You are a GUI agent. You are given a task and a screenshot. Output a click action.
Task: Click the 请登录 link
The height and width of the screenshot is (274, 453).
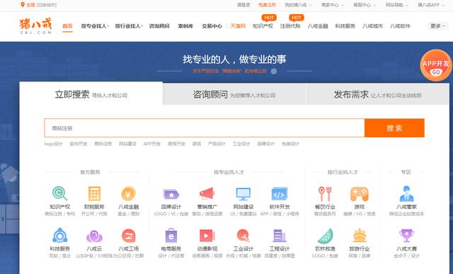(x=243, y=5)
